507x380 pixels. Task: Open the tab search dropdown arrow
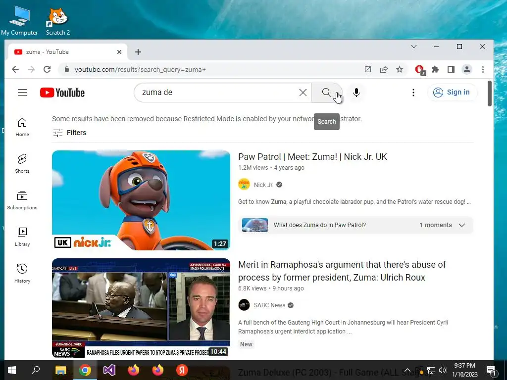click(x=413, y=47)
